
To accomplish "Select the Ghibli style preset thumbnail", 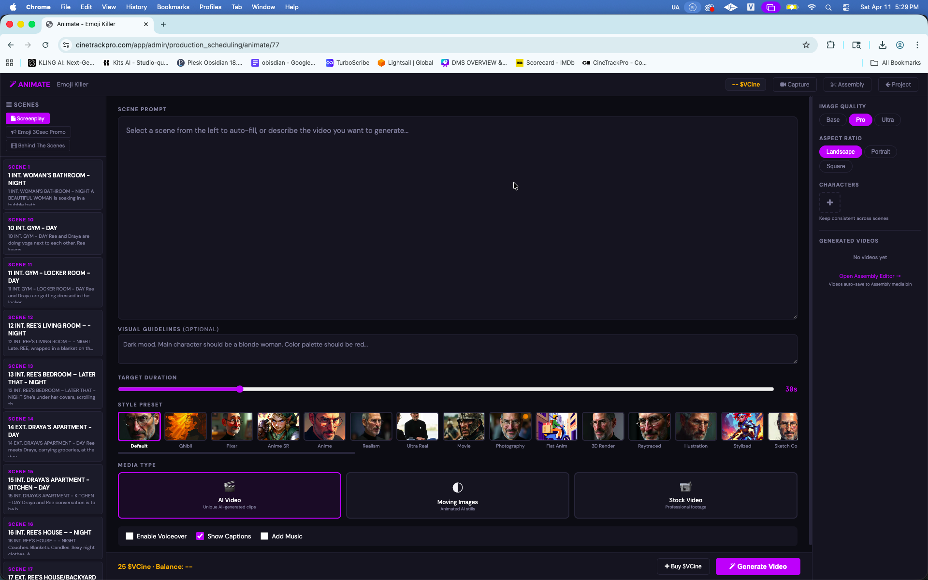I will [185, 426].
